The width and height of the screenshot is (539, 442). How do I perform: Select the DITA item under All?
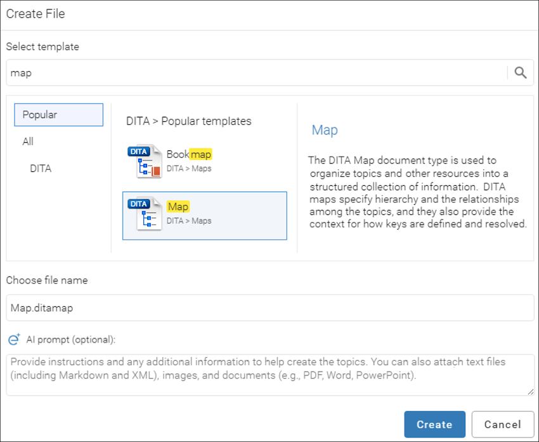(x=41, y=169)
